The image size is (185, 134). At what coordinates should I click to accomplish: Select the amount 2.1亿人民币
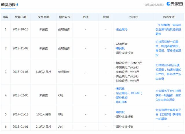tap(44, 127)
